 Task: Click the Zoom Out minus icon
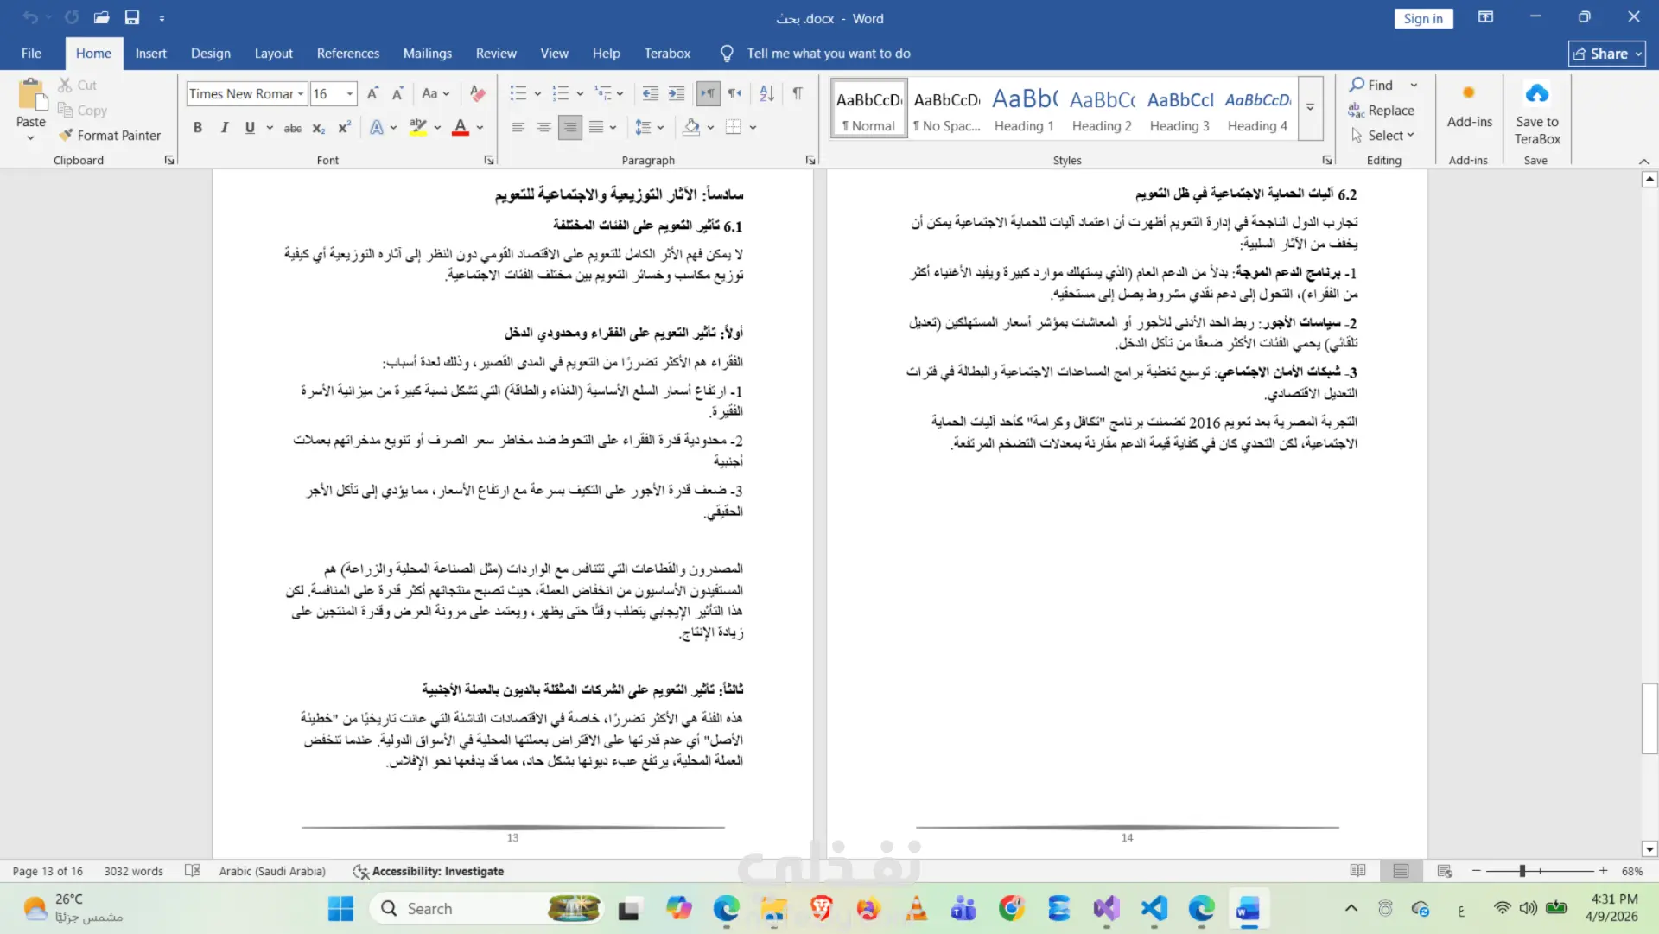tap(1477, 871)
